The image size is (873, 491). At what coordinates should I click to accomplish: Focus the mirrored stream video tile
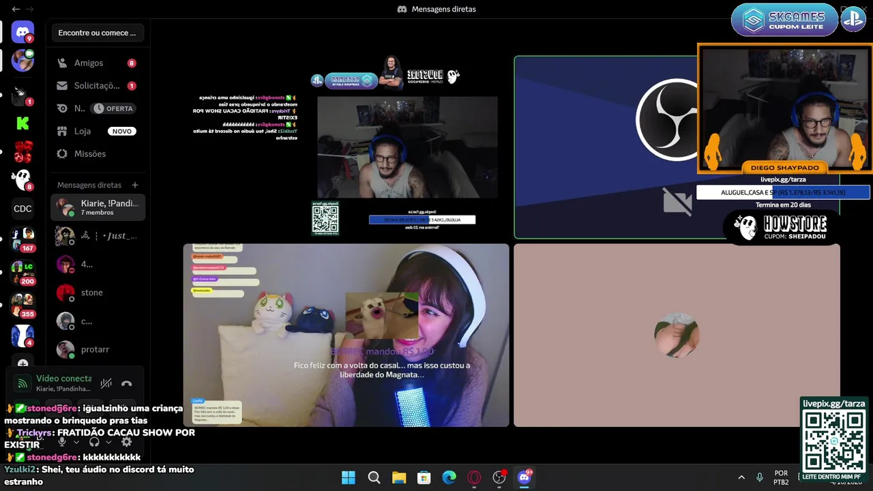click(346, 147)
